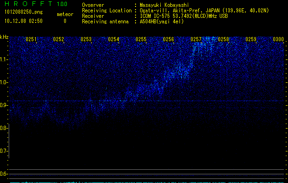This screenshot has width=288, height=183.
Task: Click the 0255 time marker
Action: click(141, 39)
